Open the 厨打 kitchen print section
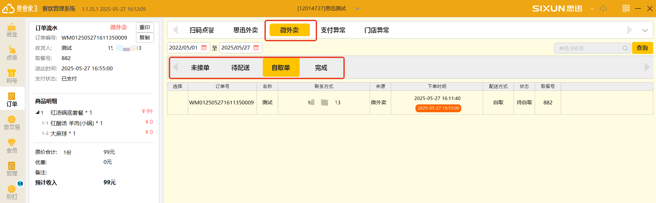The image size is (656, 203). pyautogui.click(x=12, y=192)
